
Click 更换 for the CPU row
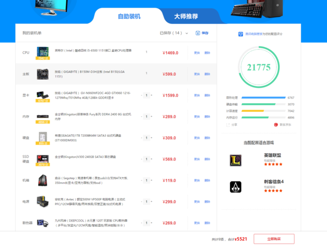[197, 53]
